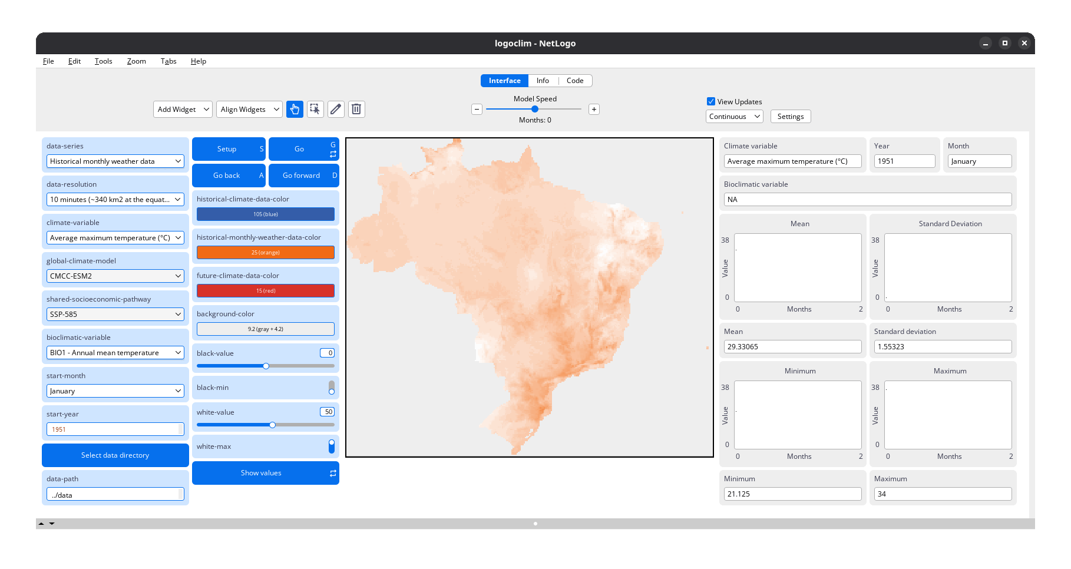This screenshot has width=1071, height=569.
Task: Decrease model speed with minus button
Action: [x=477, y=109]
